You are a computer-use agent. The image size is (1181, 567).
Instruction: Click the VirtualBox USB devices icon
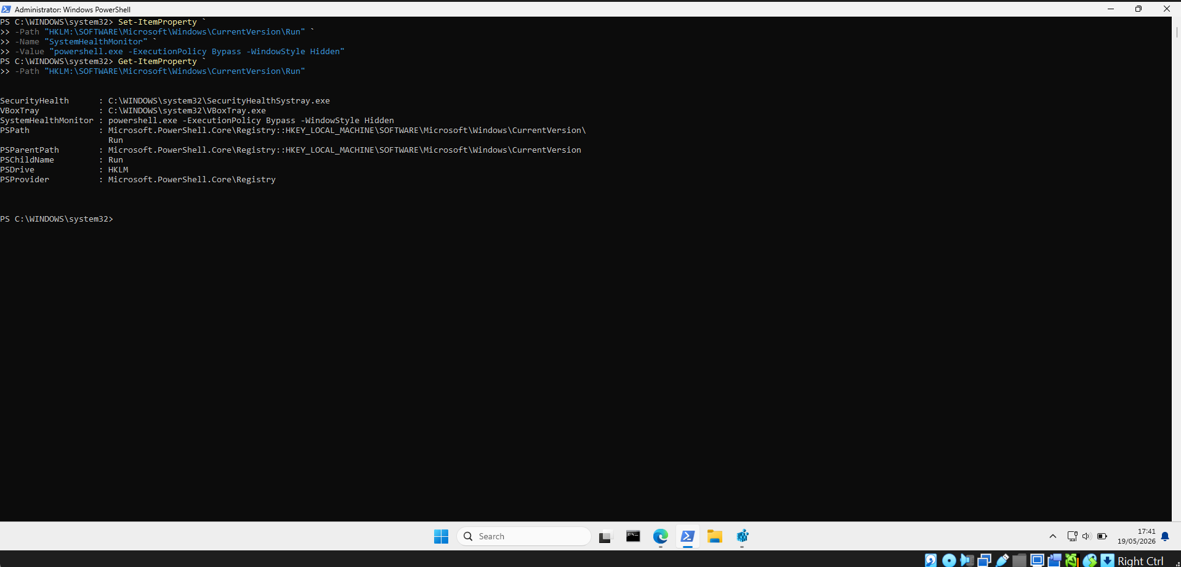pyautogui.click(x=1002, y=560)
